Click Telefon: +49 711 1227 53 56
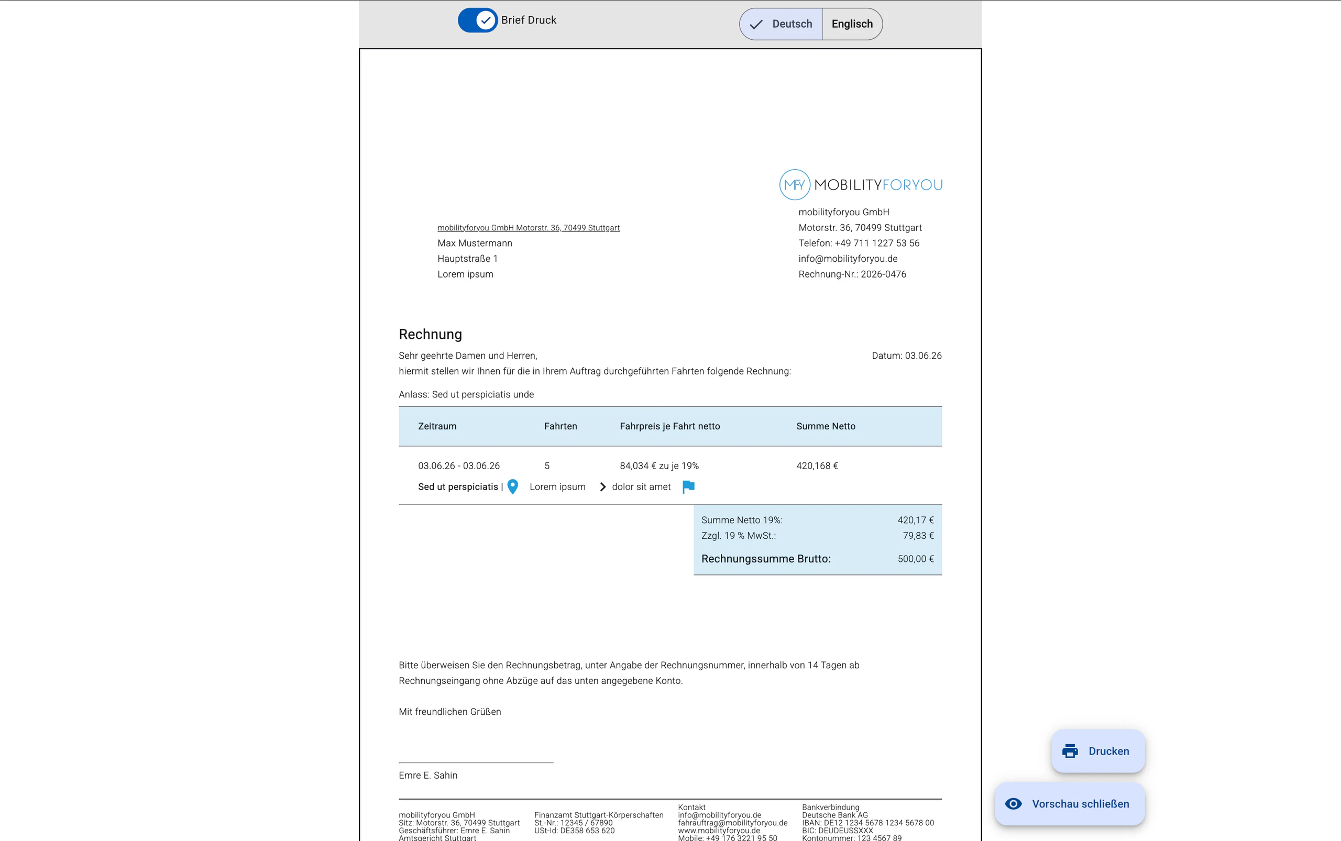The width and height of the screenshot is (1341, 841). (859, 243)
